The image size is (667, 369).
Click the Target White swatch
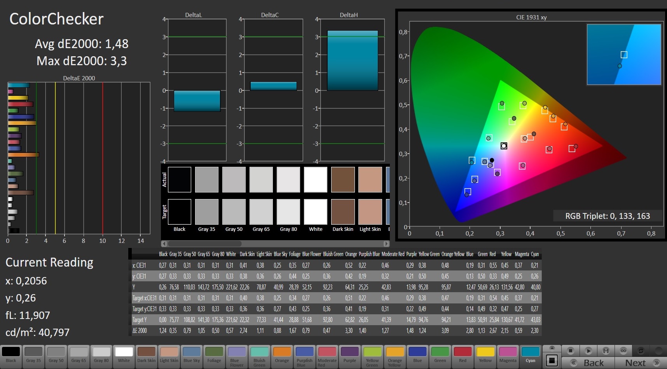point(316,212)
